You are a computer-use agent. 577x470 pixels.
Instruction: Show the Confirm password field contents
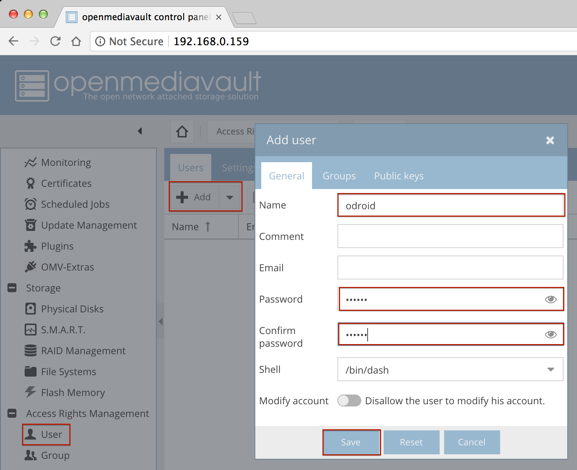point(551,334)
